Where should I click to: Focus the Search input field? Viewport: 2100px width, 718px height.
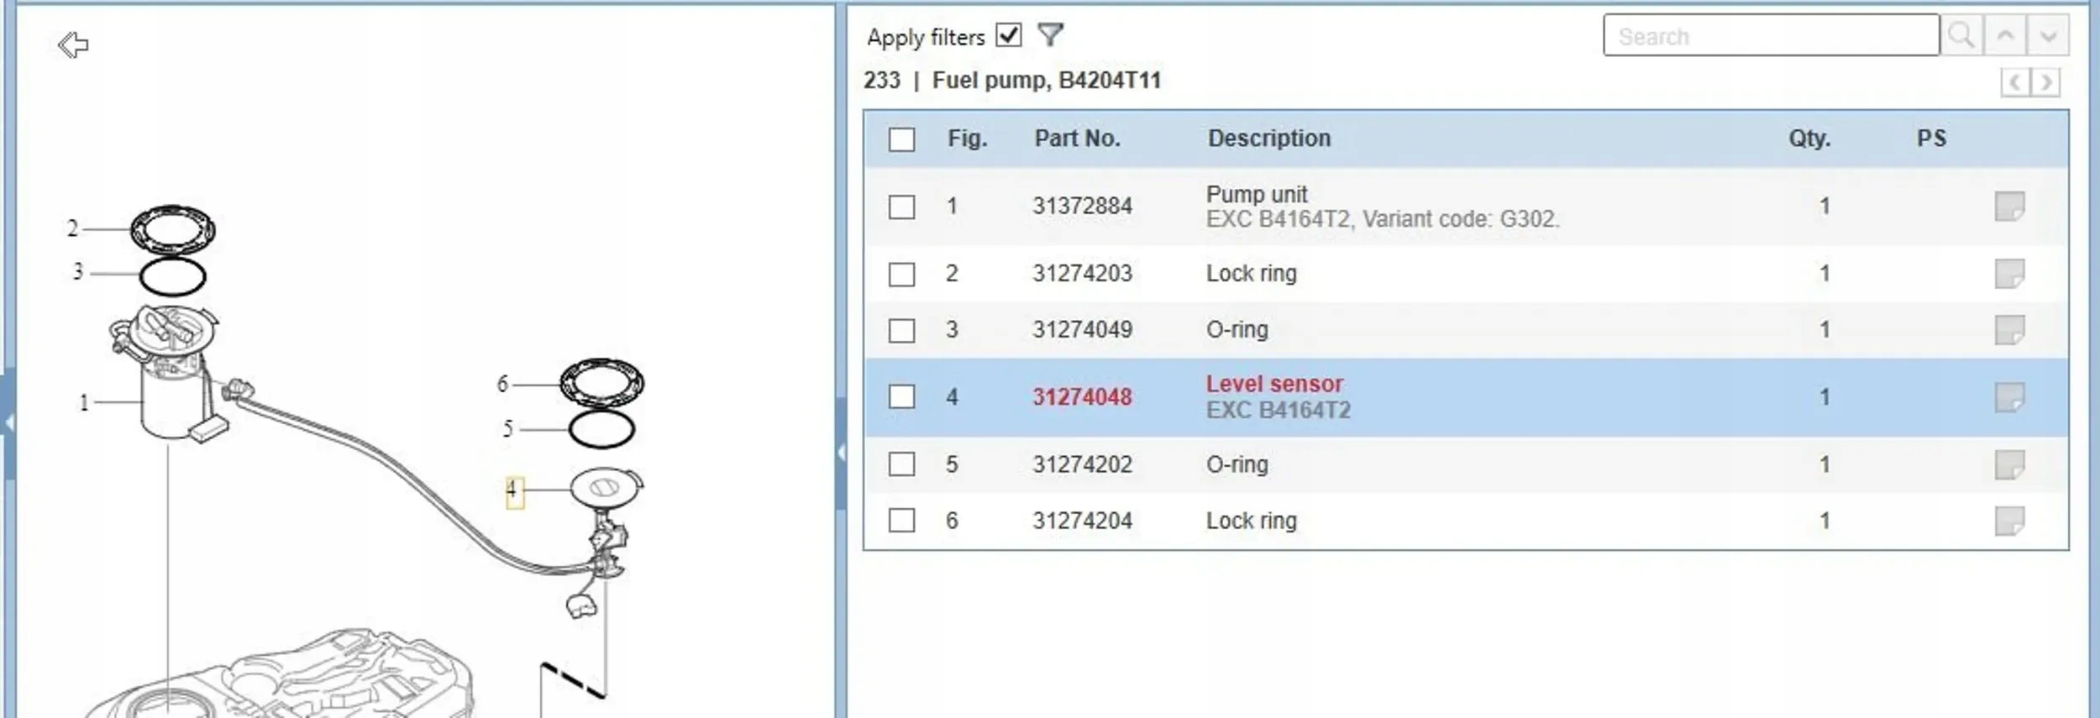coord(1771,35)
